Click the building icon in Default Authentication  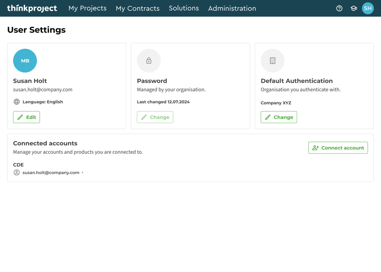point(273,61)
